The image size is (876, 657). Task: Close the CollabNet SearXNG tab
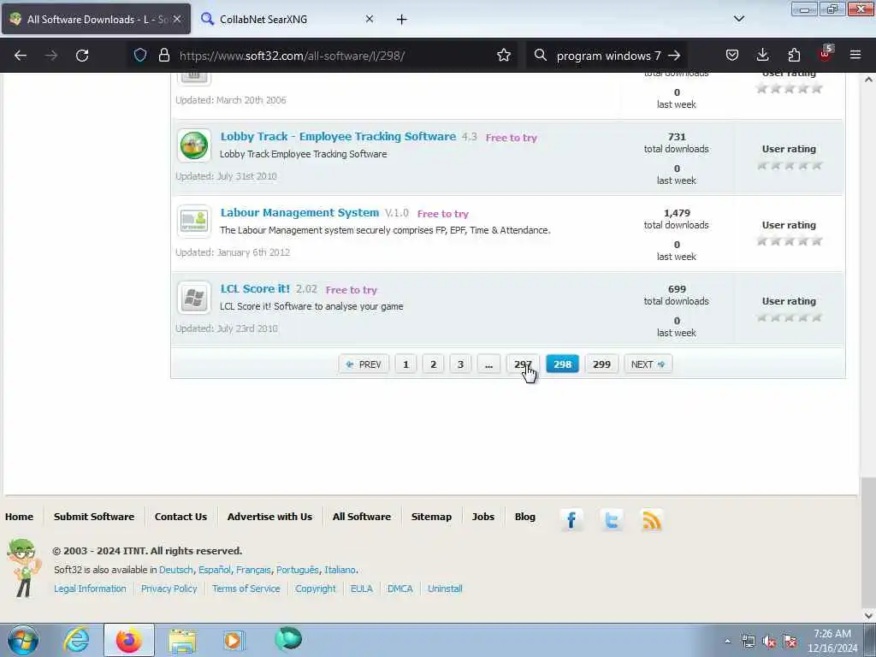(370, 19)
